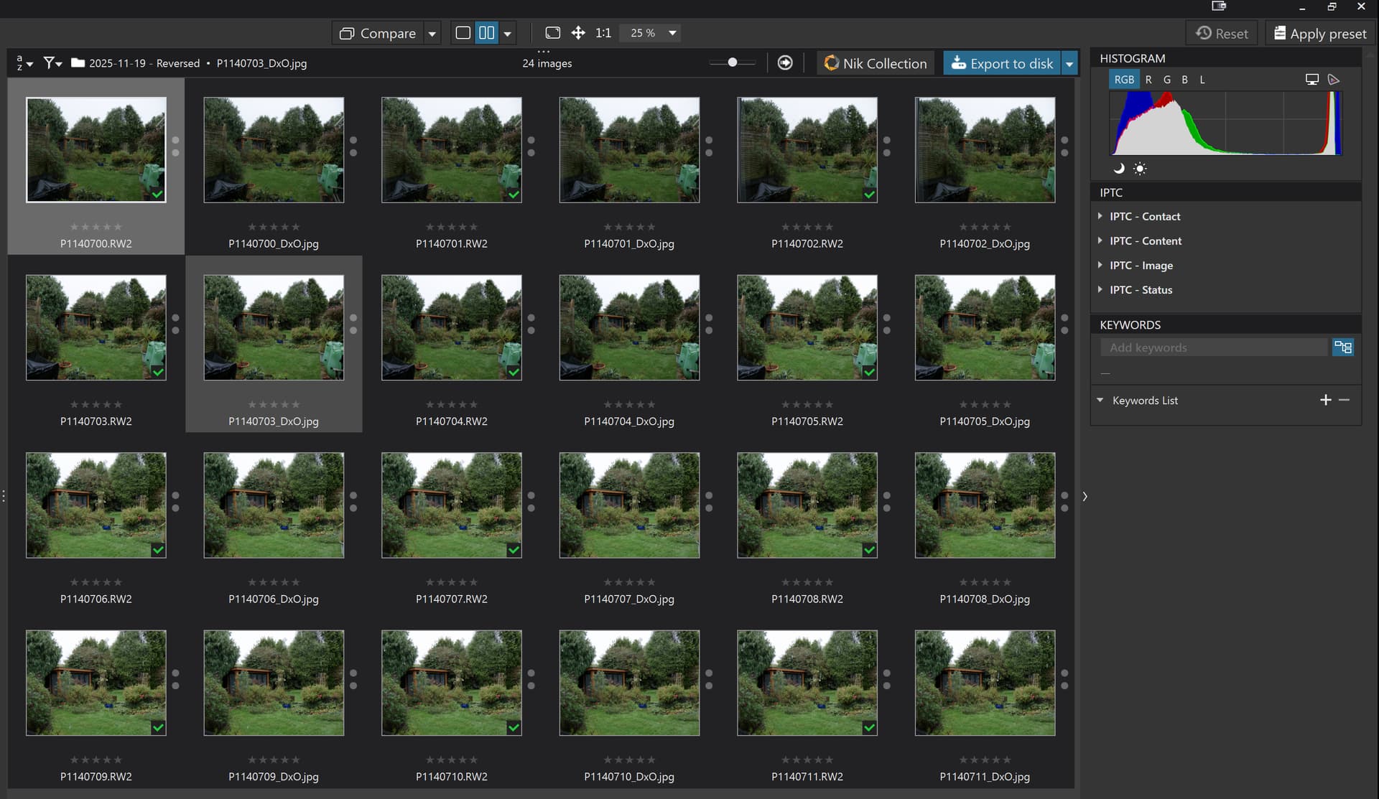Add new keyword with plus icon

(x=1325, y=400)
